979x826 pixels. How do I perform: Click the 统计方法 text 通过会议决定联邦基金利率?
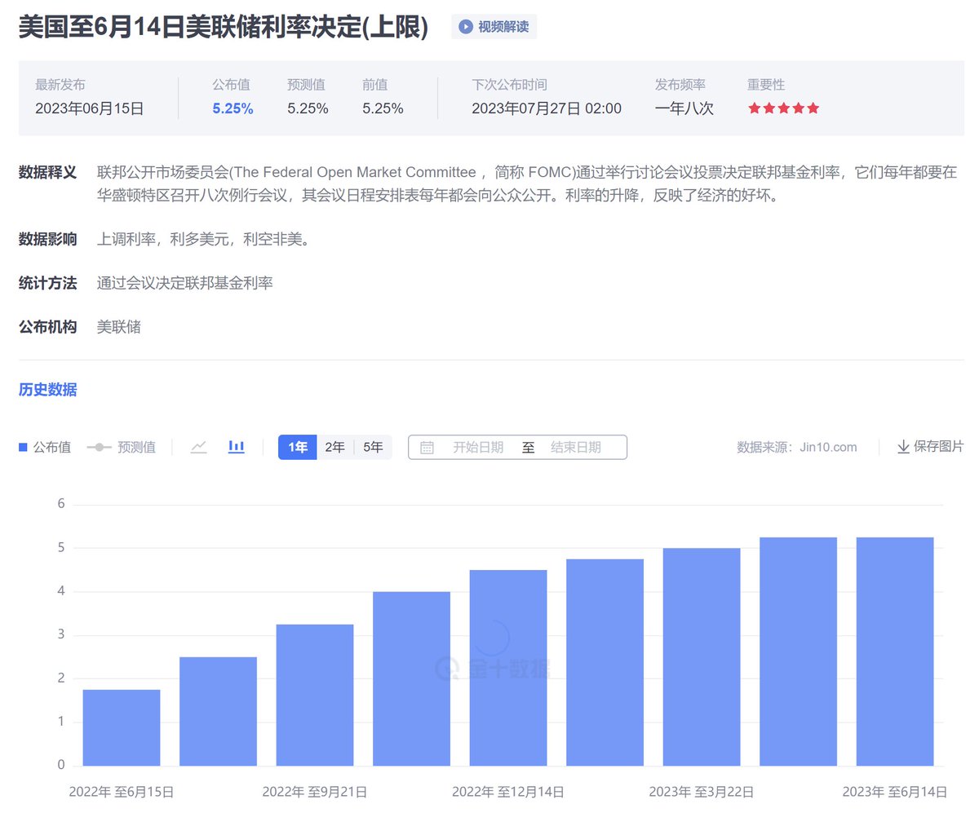click(x=185, y=283)
